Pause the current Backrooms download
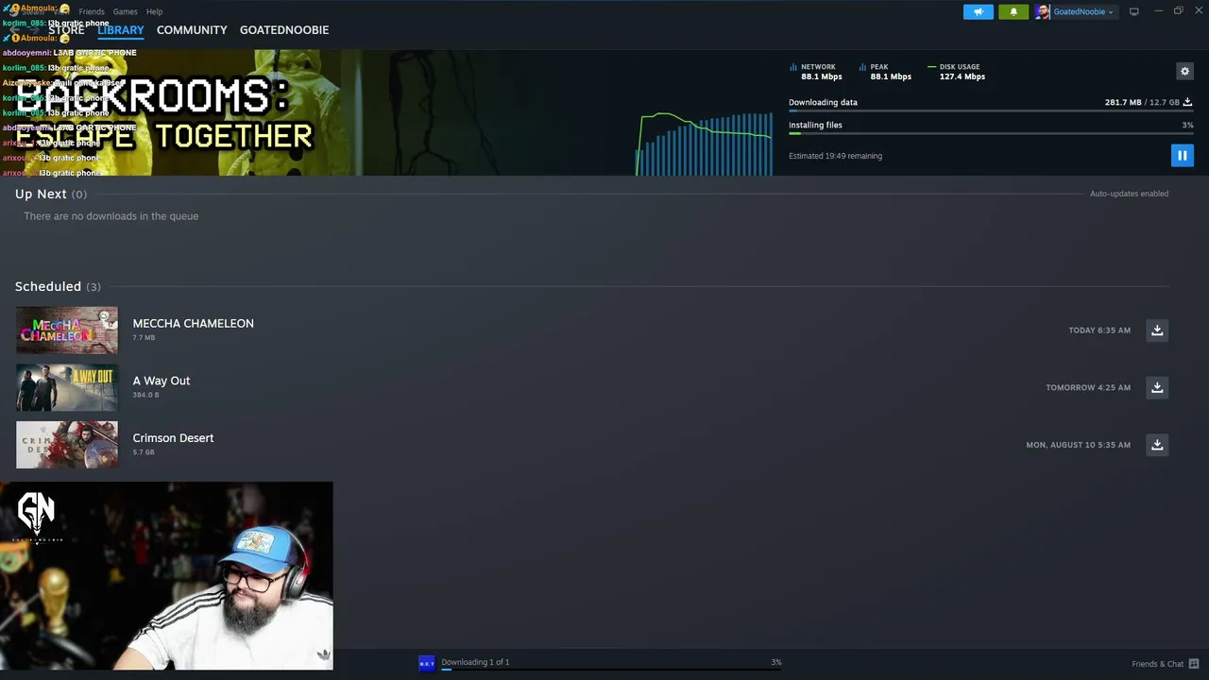1209x680 pixels. (1182, 156)
